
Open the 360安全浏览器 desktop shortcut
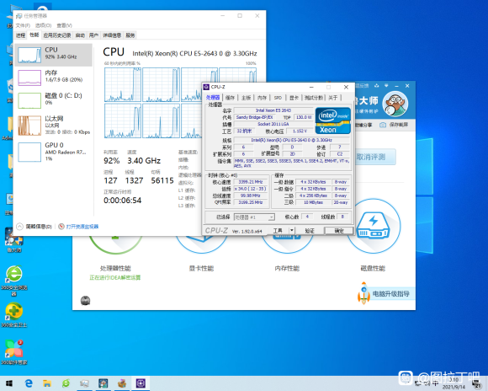click(x=14, y=281)
